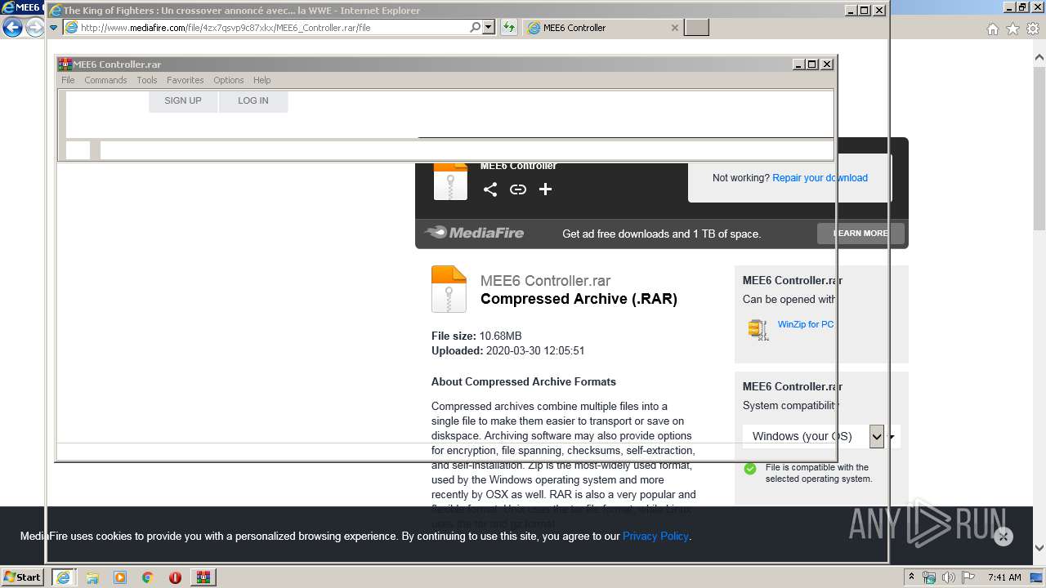Click the WinZip application icon

click(x=758, y=329)
